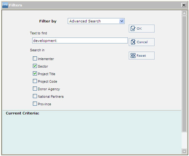Screen dimensions: 189x156
Task: Enable the Imlementer checkbox
Action: point(35,59)
